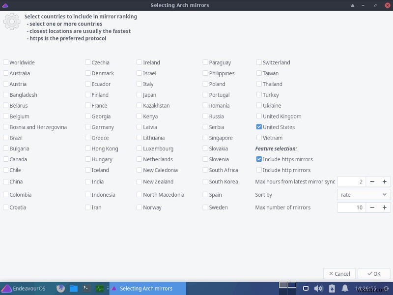Launch the terminal emulator from the taskbar
The width and height of the screenshot is (393, 295).
[x=85, y=289]
